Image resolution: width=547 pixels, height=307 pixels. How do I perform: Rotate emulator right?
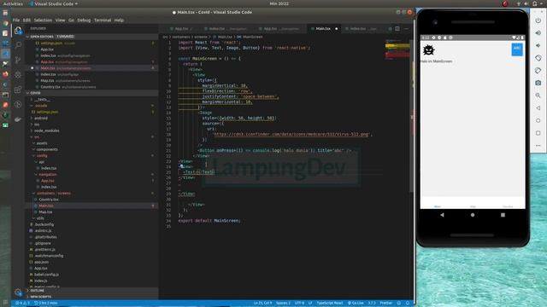tap(538, 71)
